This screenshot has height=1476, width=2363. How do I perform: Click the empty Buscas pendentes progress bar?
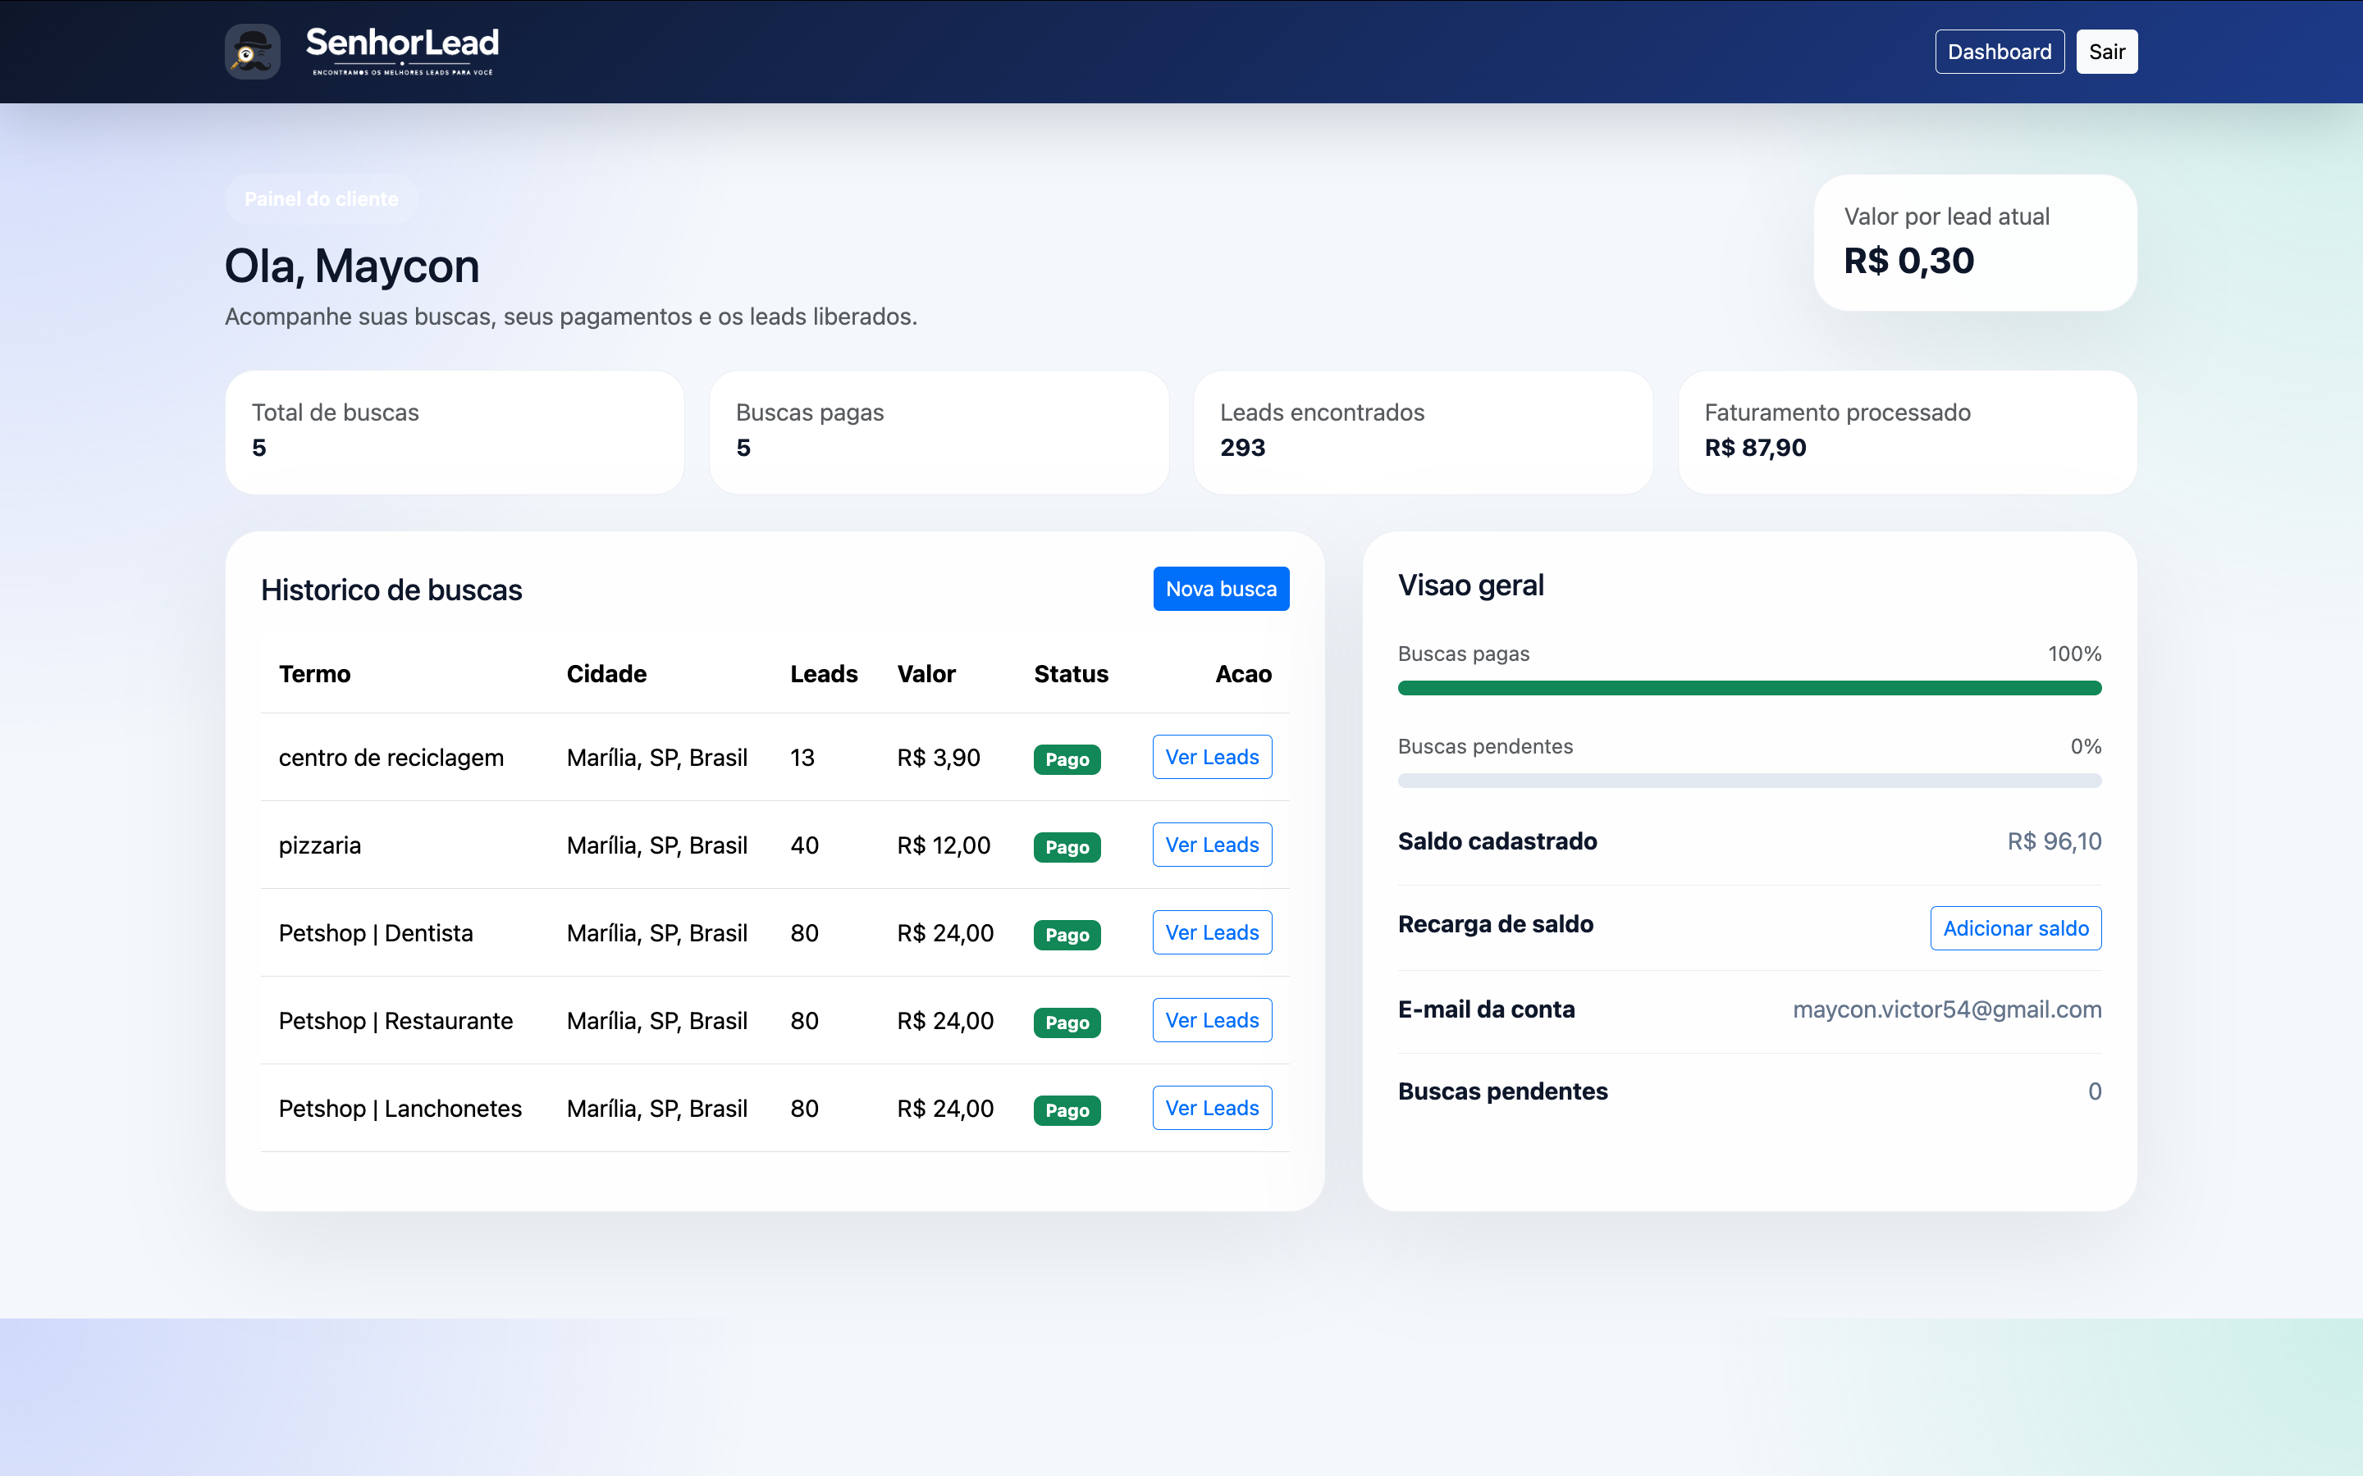1750,781
